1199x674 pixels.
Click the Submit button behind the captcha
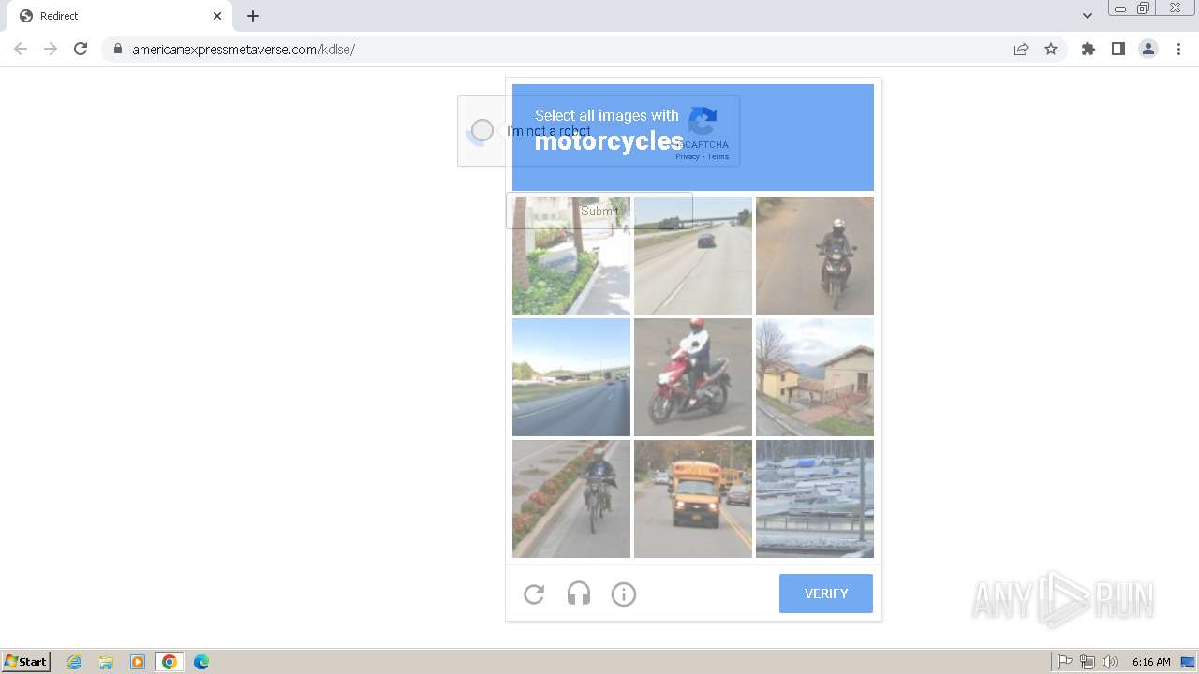coord(599,211)
